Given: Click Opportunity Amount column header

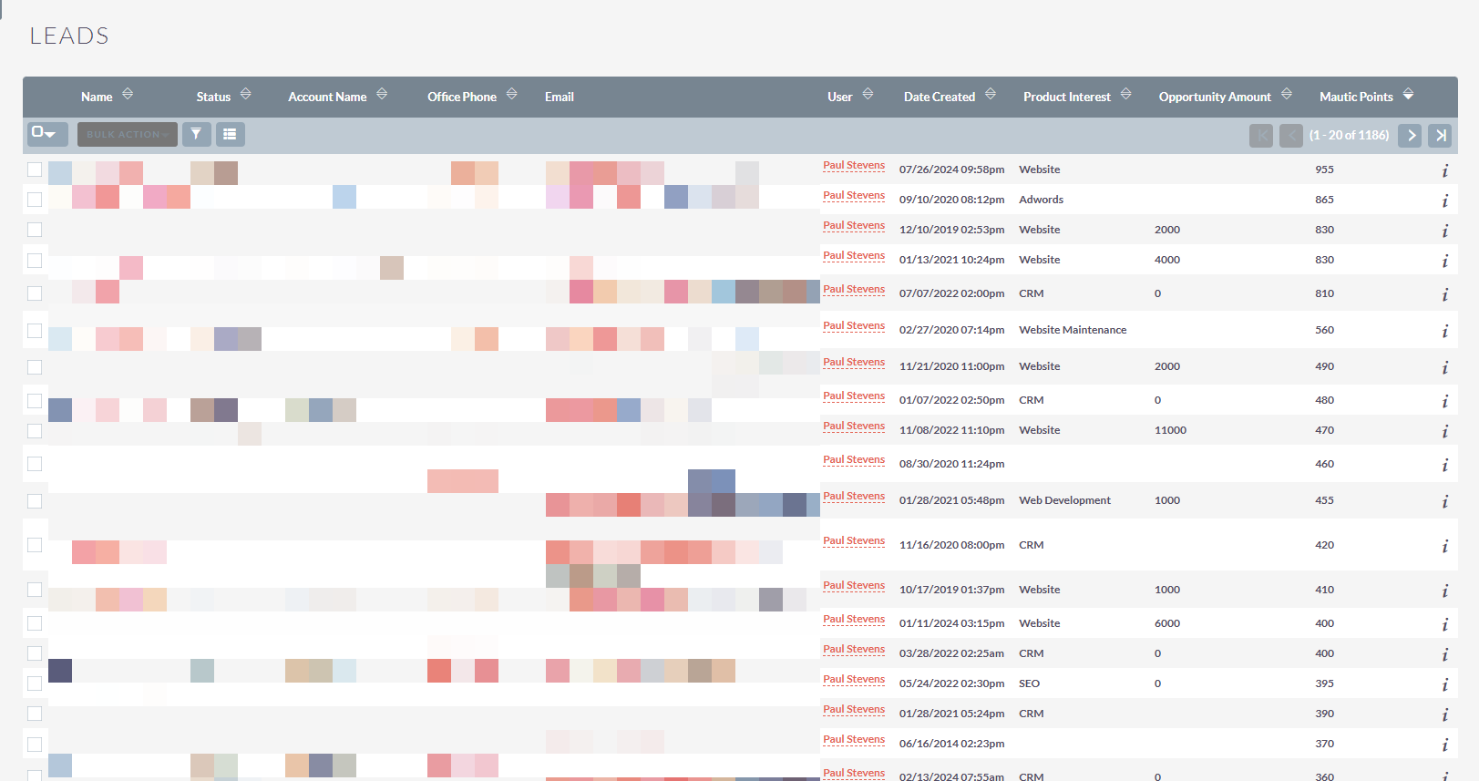Looking at the screenshot, I should point(1215,97).
